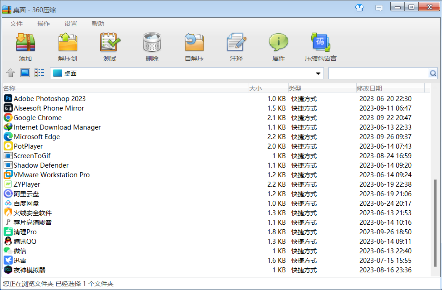
Task: Open the 帮助 menu
Action: tap(98, 24)
